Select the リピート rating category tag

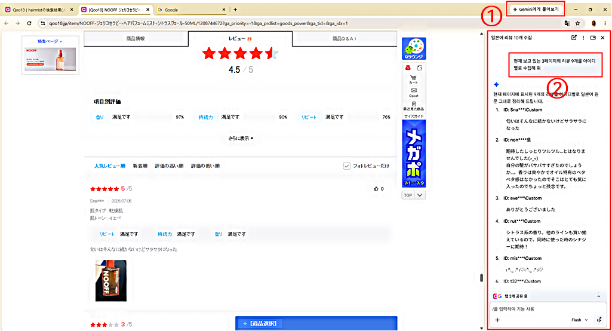pos(309,117)
